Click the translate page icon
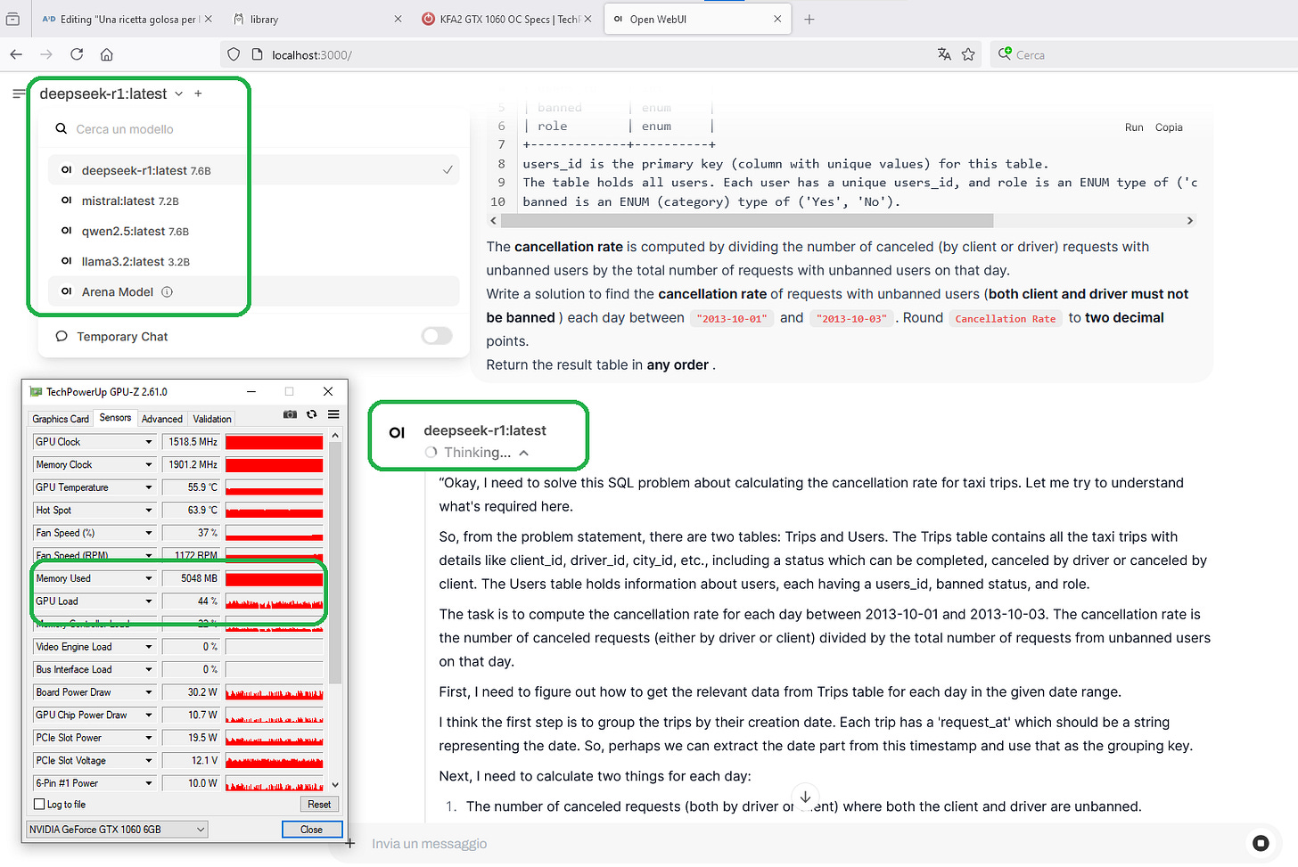Image resolution: width=1298 pixels, height=867 pixels. tap(944, 54)
